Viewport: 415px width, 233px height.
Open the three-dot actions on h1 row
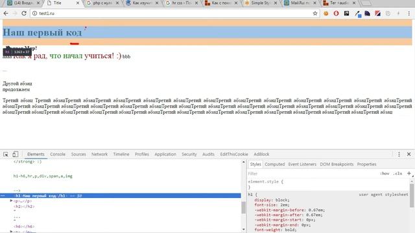[3, 195]
